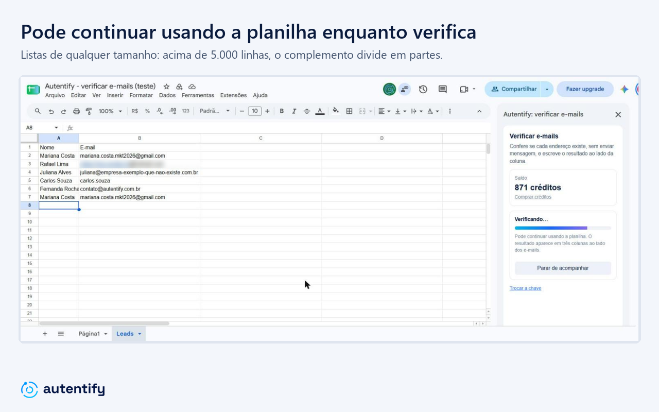
Task: Click the font size input field
Action: [255, 111]
